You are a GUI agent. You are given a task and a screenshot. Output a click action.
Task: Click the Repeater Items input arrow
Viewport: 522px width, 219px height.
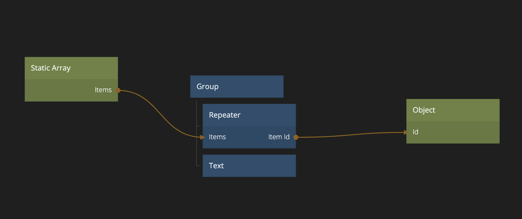tap(203, 137)
